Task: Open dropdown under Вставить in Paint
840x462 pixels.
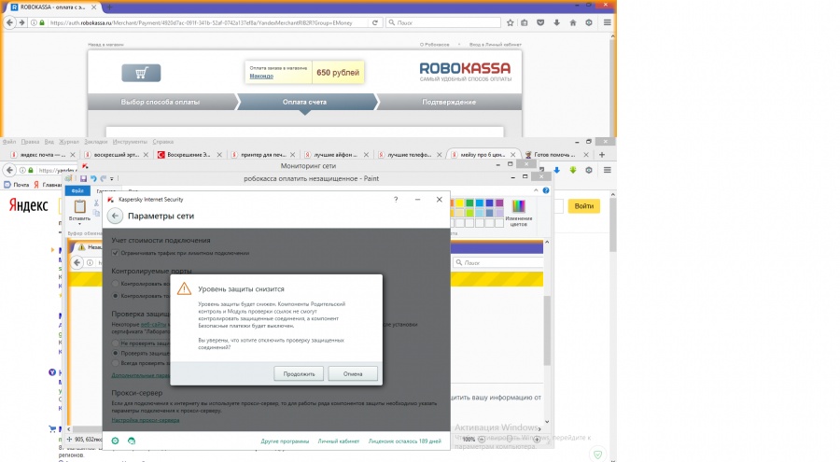Action: coord(80,224)
